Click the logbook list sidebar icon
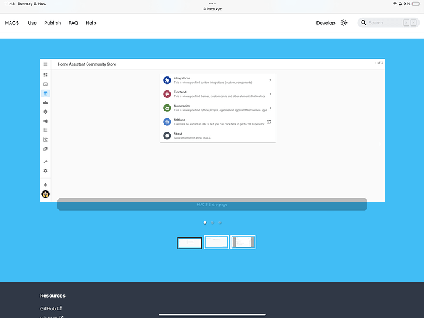424x318 pixels. point(45,130)
